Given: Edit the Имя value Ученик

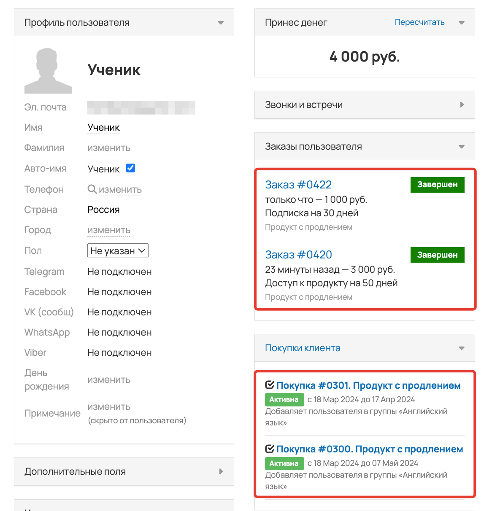Looking at the screenshot, I should (x=103, y=128).
